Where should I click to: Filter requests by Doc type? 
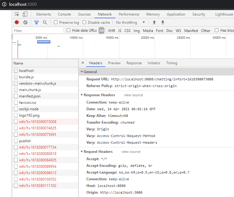(x=169, y=31)
